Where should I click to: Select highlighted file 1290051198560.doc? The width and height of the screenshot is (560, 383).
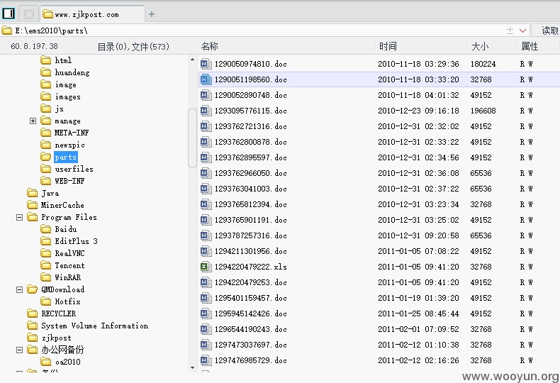tap(379, 79)
